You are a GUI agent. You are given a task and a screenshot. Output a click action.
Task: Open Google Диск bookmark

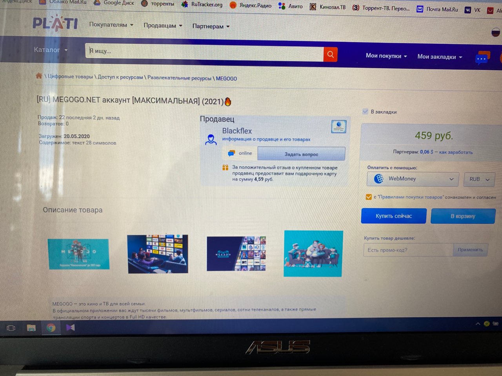114,3
